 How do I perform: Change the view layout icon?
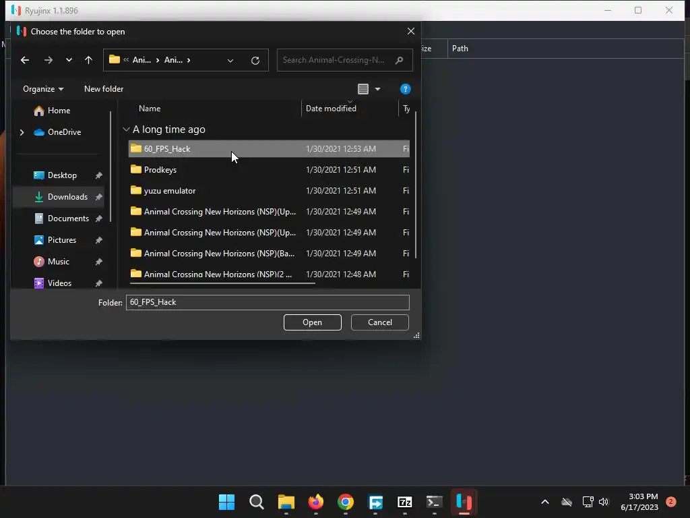[x=363, y=89]
